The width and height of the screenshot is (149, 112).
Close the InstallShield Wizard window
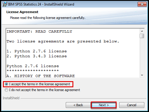tap(142, 4)
